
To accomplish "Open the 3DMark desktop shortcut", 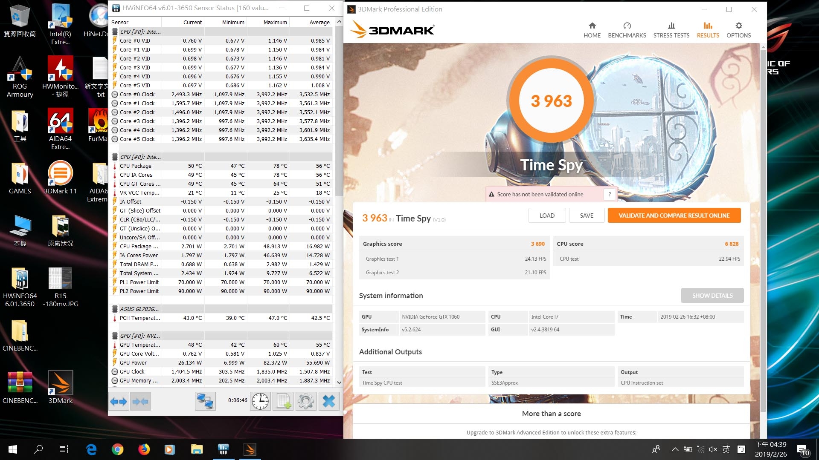I will pos(60,387).
